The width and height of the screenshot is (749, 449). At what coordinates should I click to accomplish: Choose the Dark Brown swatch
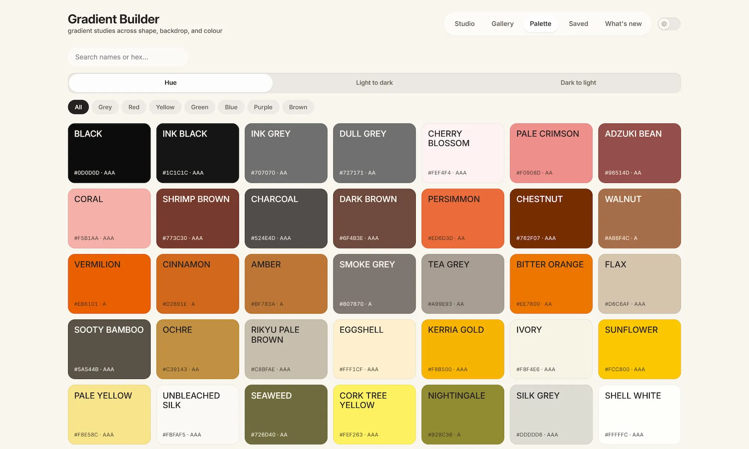point(374,219)
